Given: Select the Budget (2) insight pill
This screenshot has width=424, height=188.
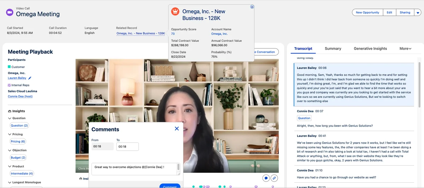Looking at the screenshot, I should [x=18, y=157].
